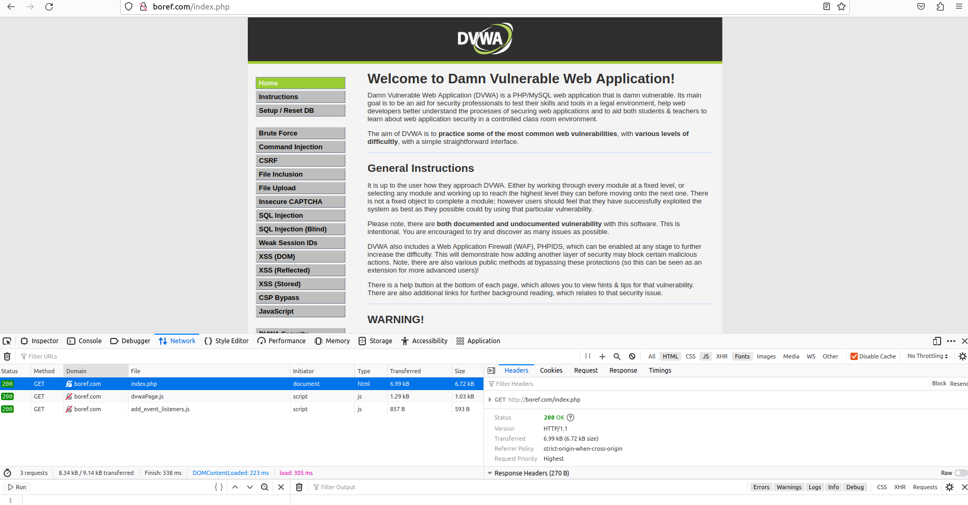Open the Debugger tab
Screen dimensions: 968x505
(x=130, y=341)
